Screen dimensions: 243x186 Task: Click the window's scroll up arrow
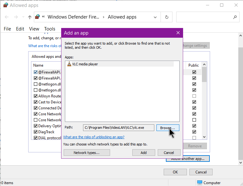(240, 36)
